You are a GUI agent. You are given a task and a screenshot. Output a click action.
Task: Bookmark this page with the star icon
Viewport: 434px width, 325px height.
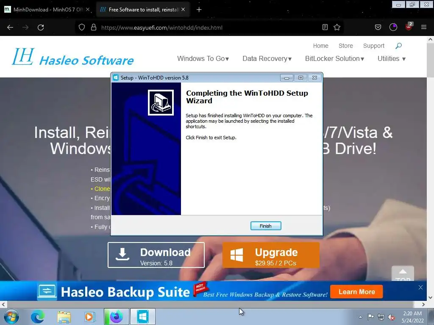pyautogui.click(x=337, y=27)
